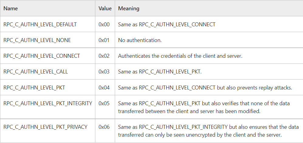Screen dimensions: 303x143
Task: Click the 0x04 value cell
Action: [105, 87]
